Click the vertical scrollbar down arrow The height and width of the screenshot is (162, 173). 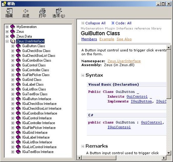click(169, 153)
